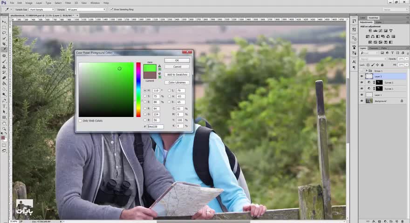Screen dimensions: 410x223
Task: Select the Hand tool
Action: coord(4,124)
